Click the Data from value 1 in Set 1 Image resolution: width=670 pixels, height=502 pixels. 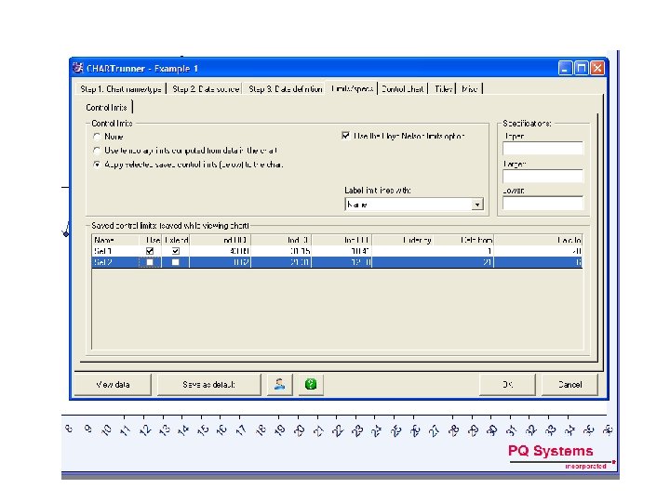pyautogui.click(x=463, y=251)
